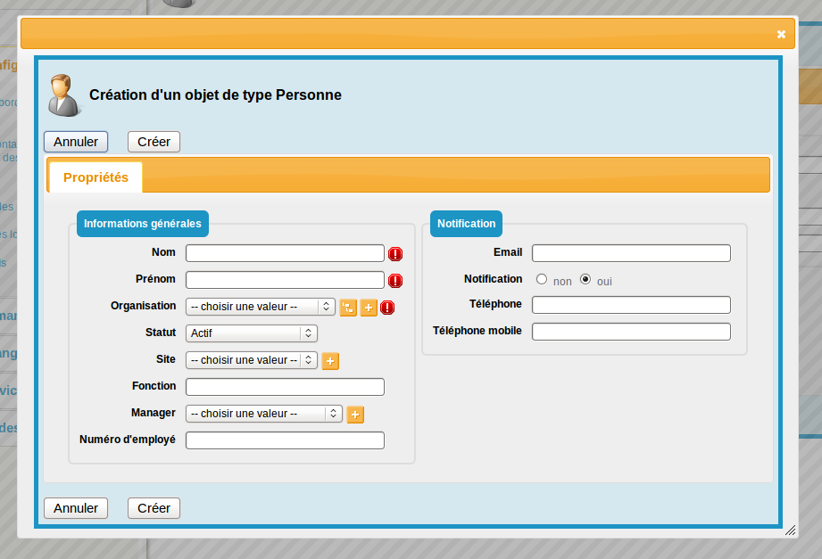Open the Statut dropdown showing Actif

[252, 333]
